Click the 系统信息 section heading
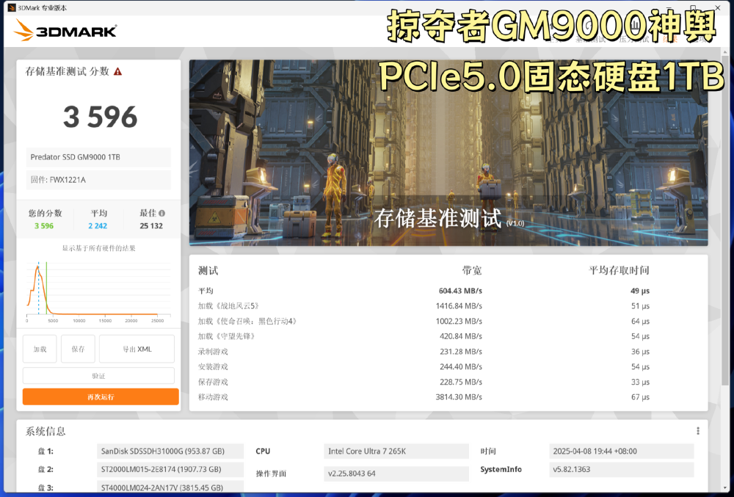 (46, 431)
